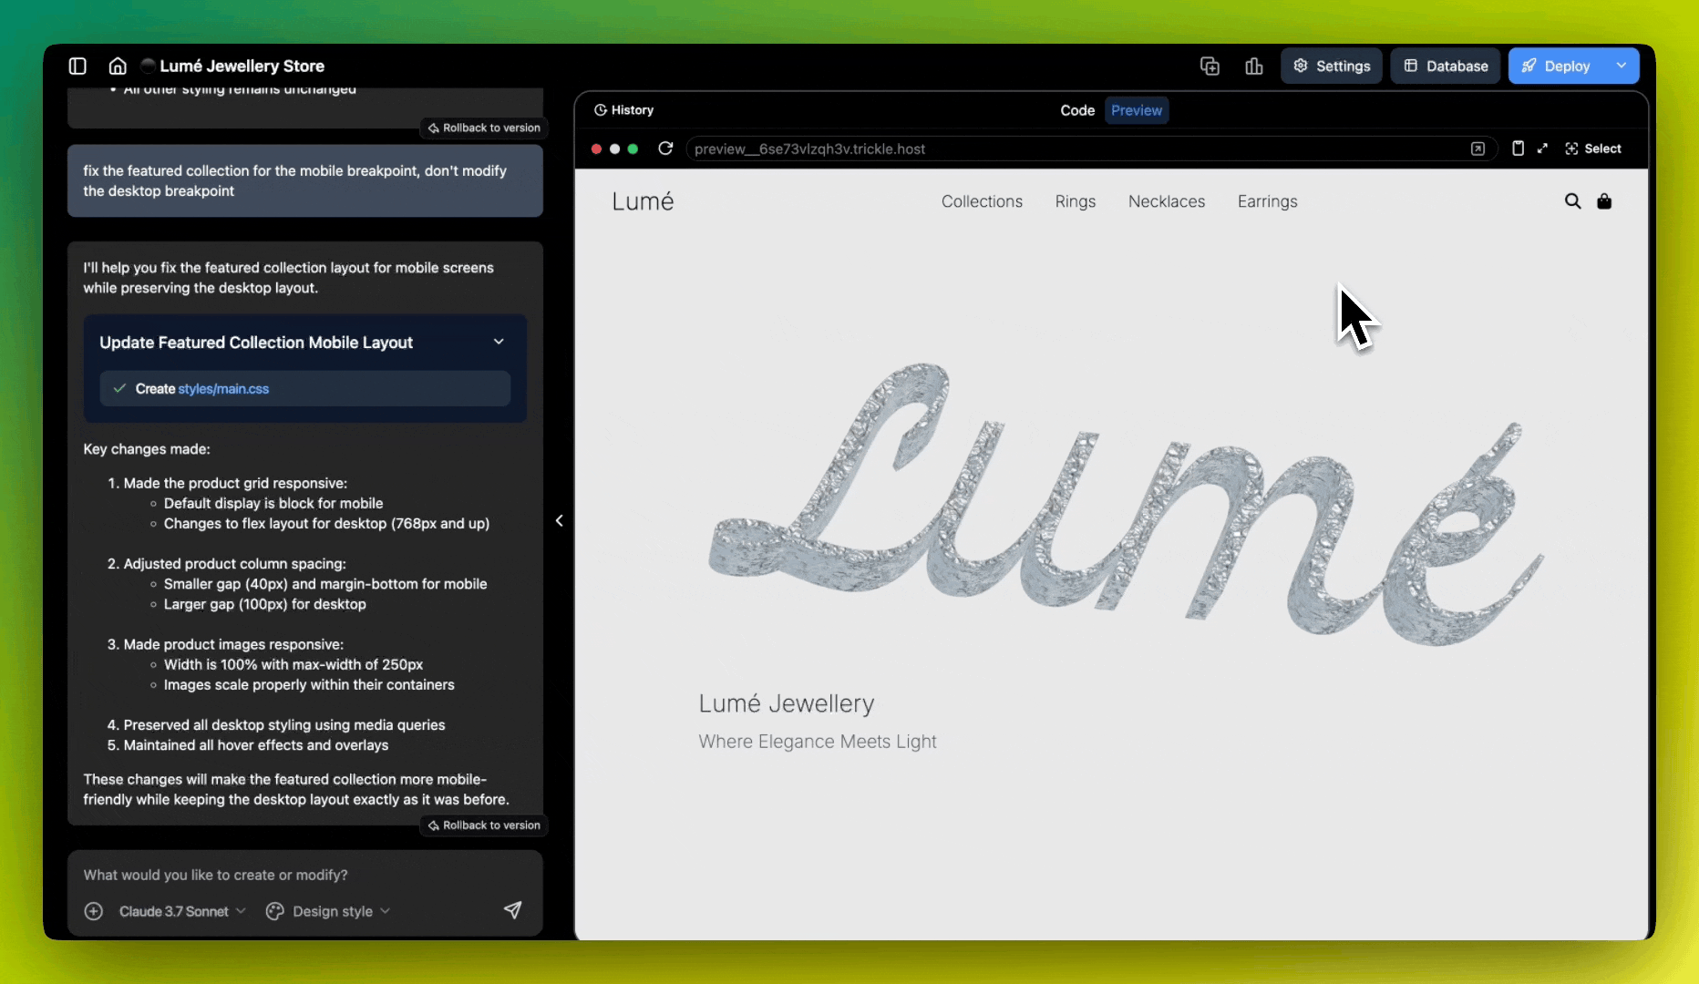Image resolution: width=1699 pixels, height=984 pixels.
Task: Click the green checkmark next to Create
Action: pos(119,388)
